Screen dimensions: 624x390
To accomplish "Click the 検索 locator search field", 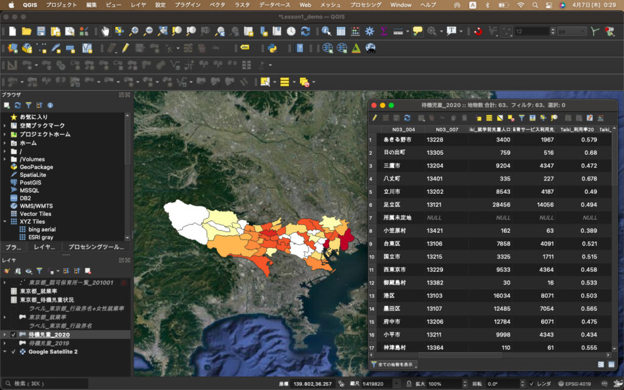I will coord(46,383).
